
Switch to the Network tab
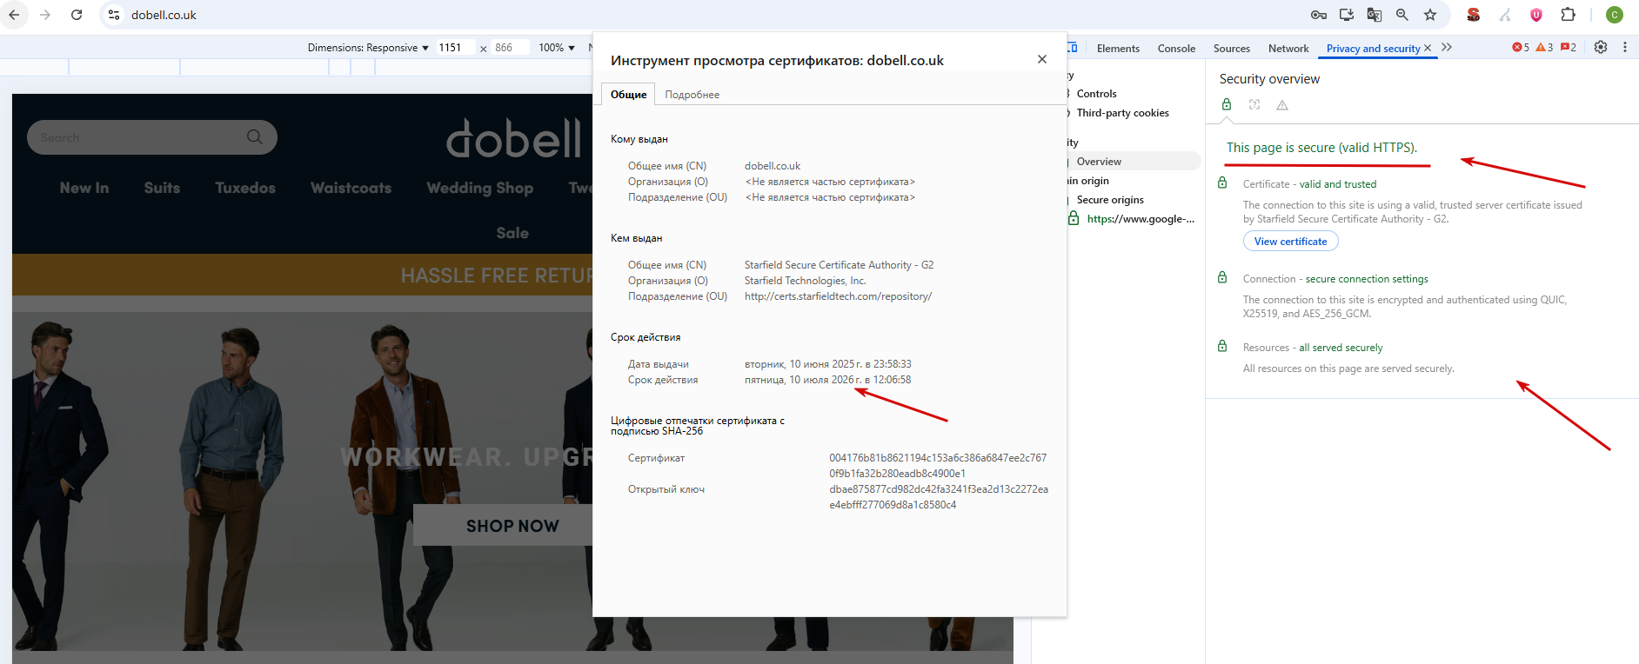coord(1288,49)
